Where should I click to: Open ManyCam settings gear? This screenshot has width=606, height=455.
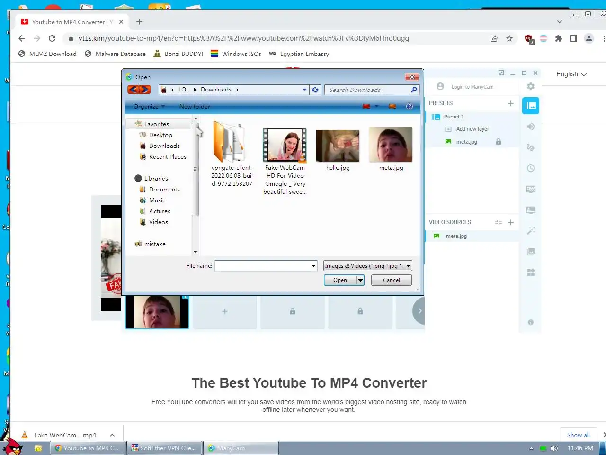pyautogui.click(x=530, y=86)
